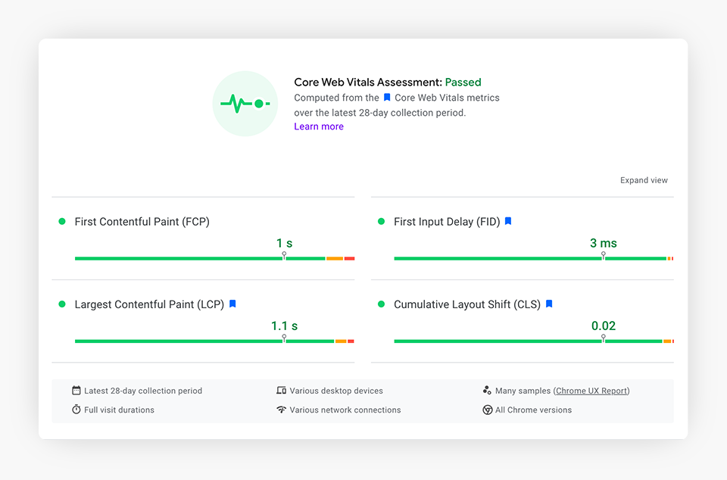Viewport: 727px width, 480px height.
Task: Click the FID distribution bar marker
Action: tap(604, 257)
